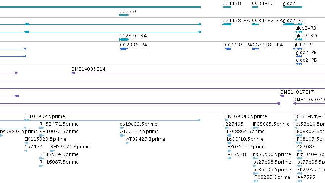Select the bs27e08.5prime EST label
The image size is (325, 183).
point(272,162)
